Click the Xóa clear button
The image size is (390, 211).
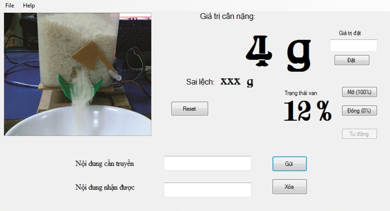tap(290, 187)
